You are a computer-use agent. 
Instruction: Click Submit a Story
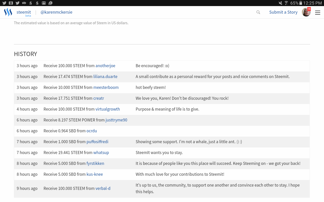[283, 12]
